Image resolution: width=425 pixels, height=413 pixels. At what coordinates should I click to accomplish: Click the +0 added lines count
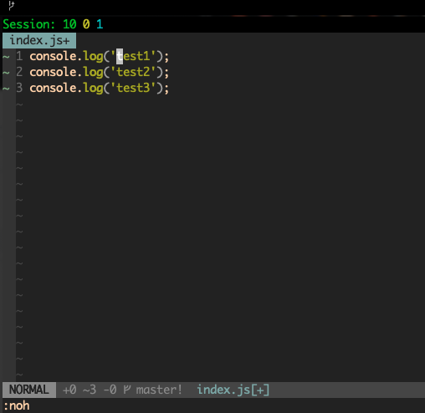point(69,390)
